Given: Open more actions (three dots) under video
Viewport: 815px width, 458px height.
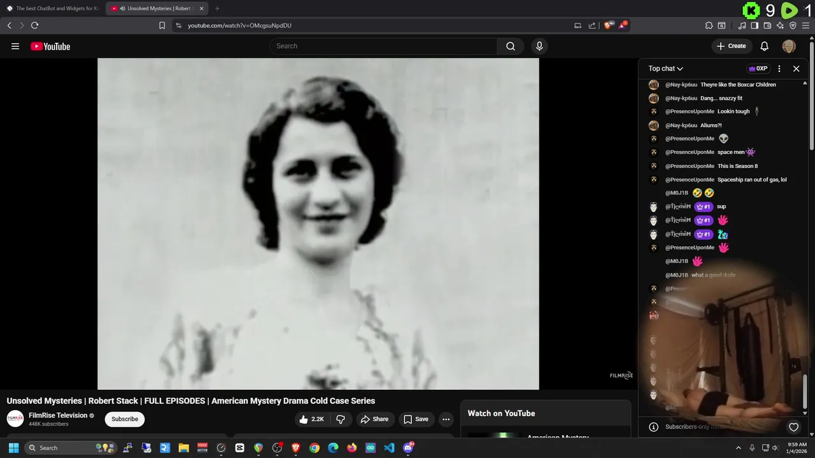Looking at the screenshot, I should tap(446, 419).
